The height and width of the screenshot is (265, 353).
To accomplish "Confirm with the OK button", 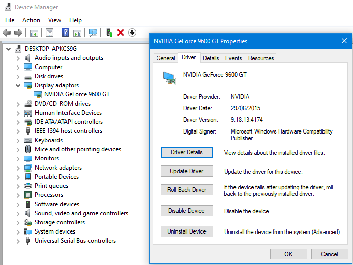I will pyautogui.click(x=288, y=254).
